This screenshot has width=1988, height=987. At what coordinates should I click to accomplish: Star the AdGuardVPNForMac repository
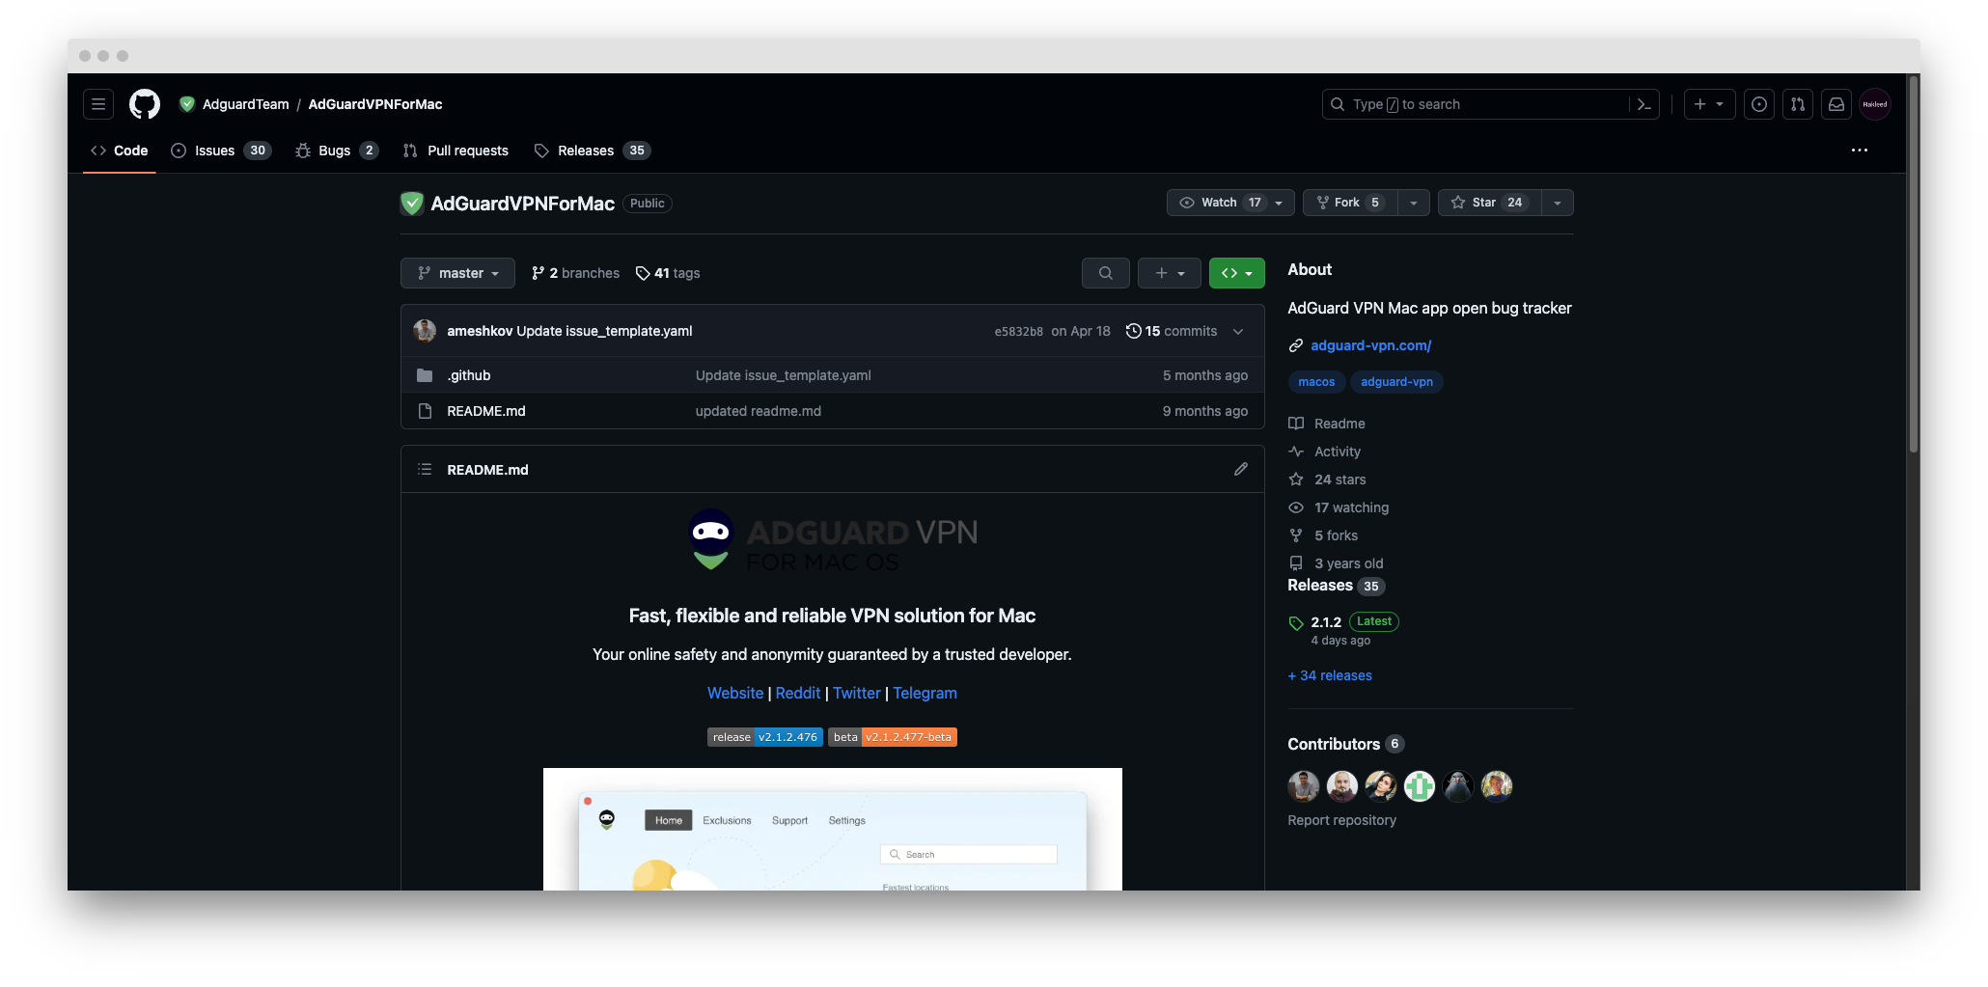(1486, 203)
